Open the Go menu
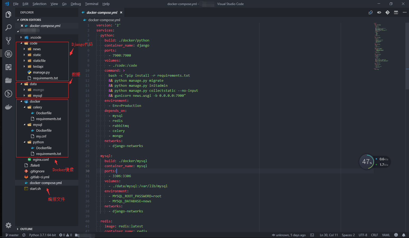Viewport: 409px width, 238px height. click(64, 4)
